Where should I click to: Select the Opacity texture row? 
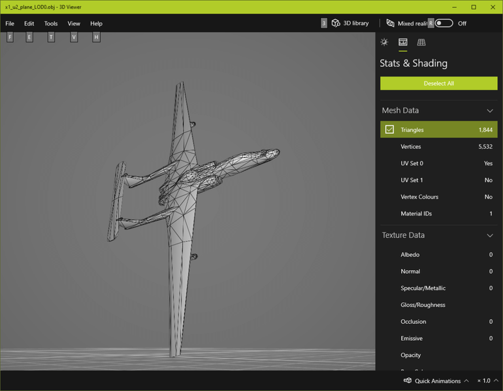439,355
